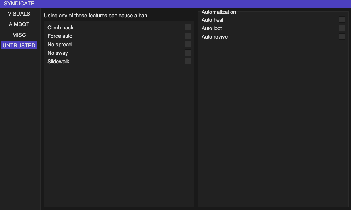Image resolution: width=351 pixels, height=210 pixels.
Task: Click the SYNDICATE title bar
Action: 175,4
